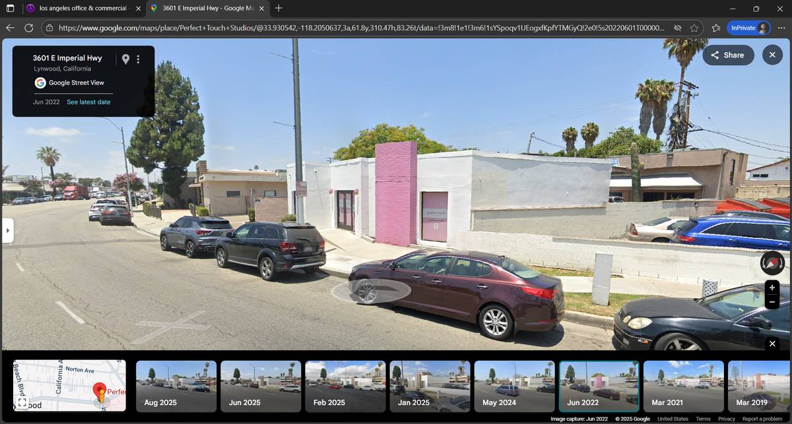
Task: Click the See latest date link
Action: coord(88,102)
